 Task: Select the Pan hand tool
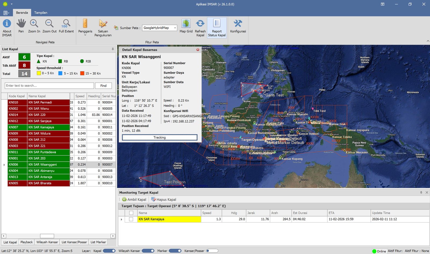[x=21, y=26]
